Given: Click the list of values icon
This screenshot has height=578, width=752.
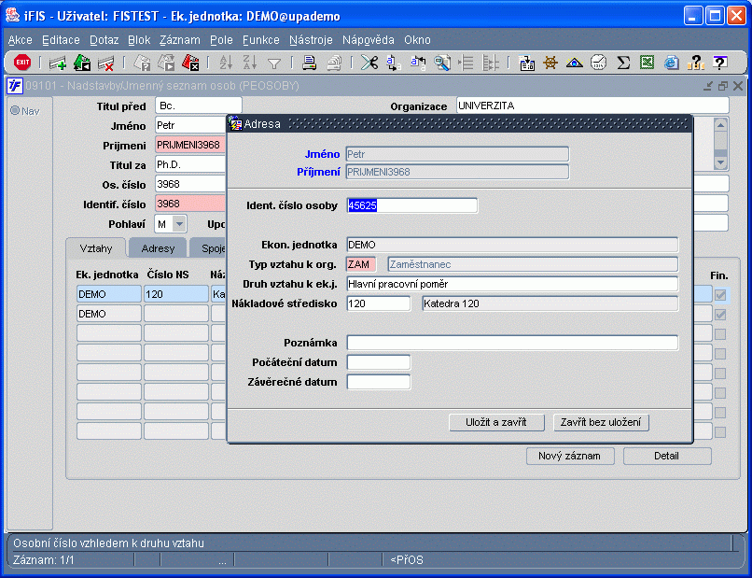Looking at the screenshot, I should (466, 63).
